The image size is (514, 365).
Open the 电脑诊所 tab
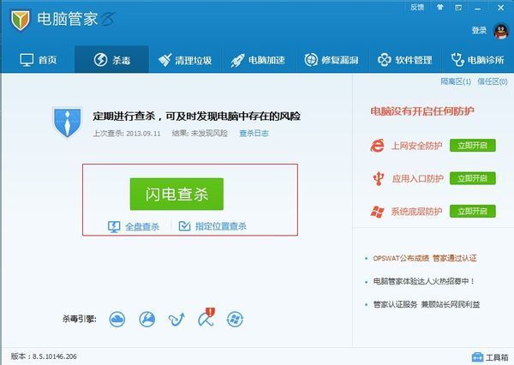[478, 60]
